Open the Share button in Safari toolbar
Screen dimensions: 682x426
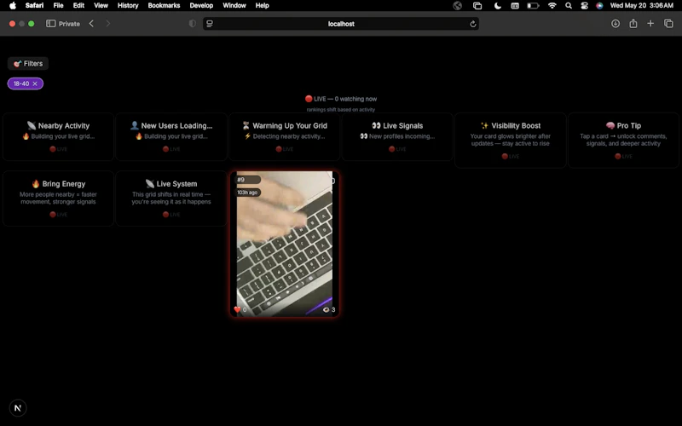tap(633, 24)
